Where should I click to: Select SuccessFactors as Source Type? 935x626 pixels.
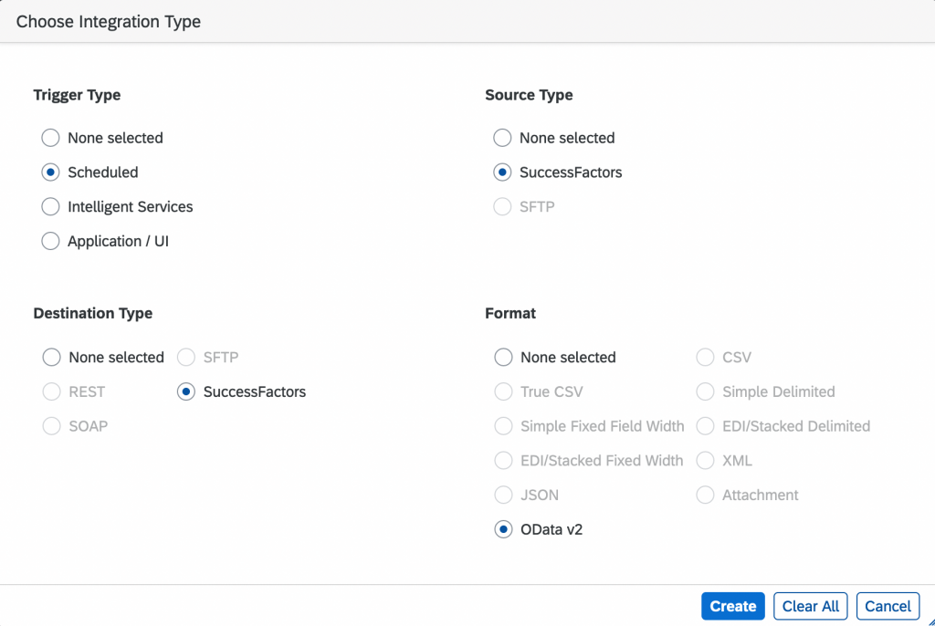pos(503,172)
